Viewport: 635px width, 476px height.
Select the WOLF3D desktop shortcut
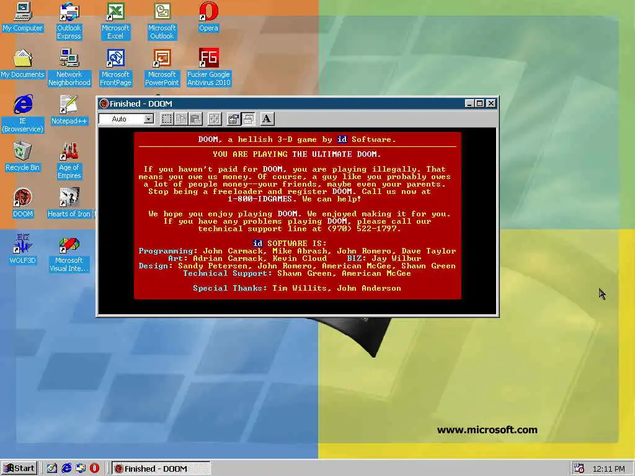coord(22,250)
